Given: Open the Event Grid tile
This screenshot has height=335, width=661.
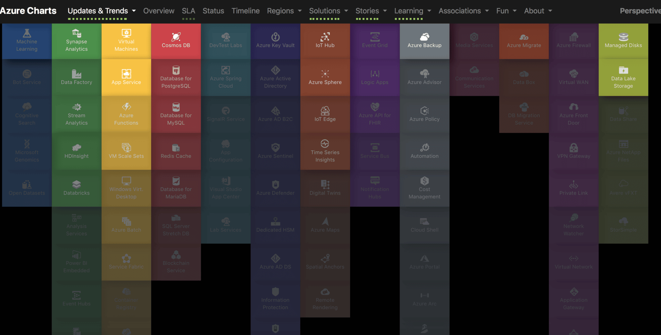Looking at the screenshot, I should (375, 41).
